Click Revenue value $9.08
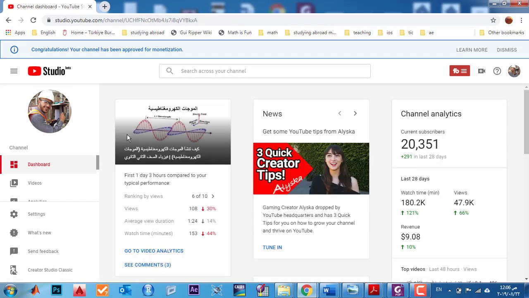 coord(410,237)
